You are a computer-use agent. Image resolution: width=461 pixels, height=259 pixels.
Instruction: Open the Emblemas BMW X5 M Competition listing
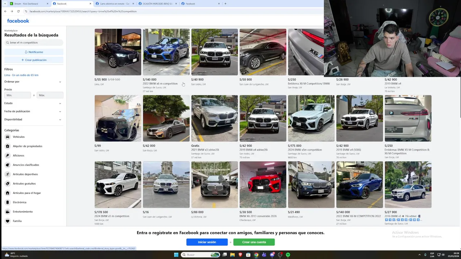(x=408, y=127)
